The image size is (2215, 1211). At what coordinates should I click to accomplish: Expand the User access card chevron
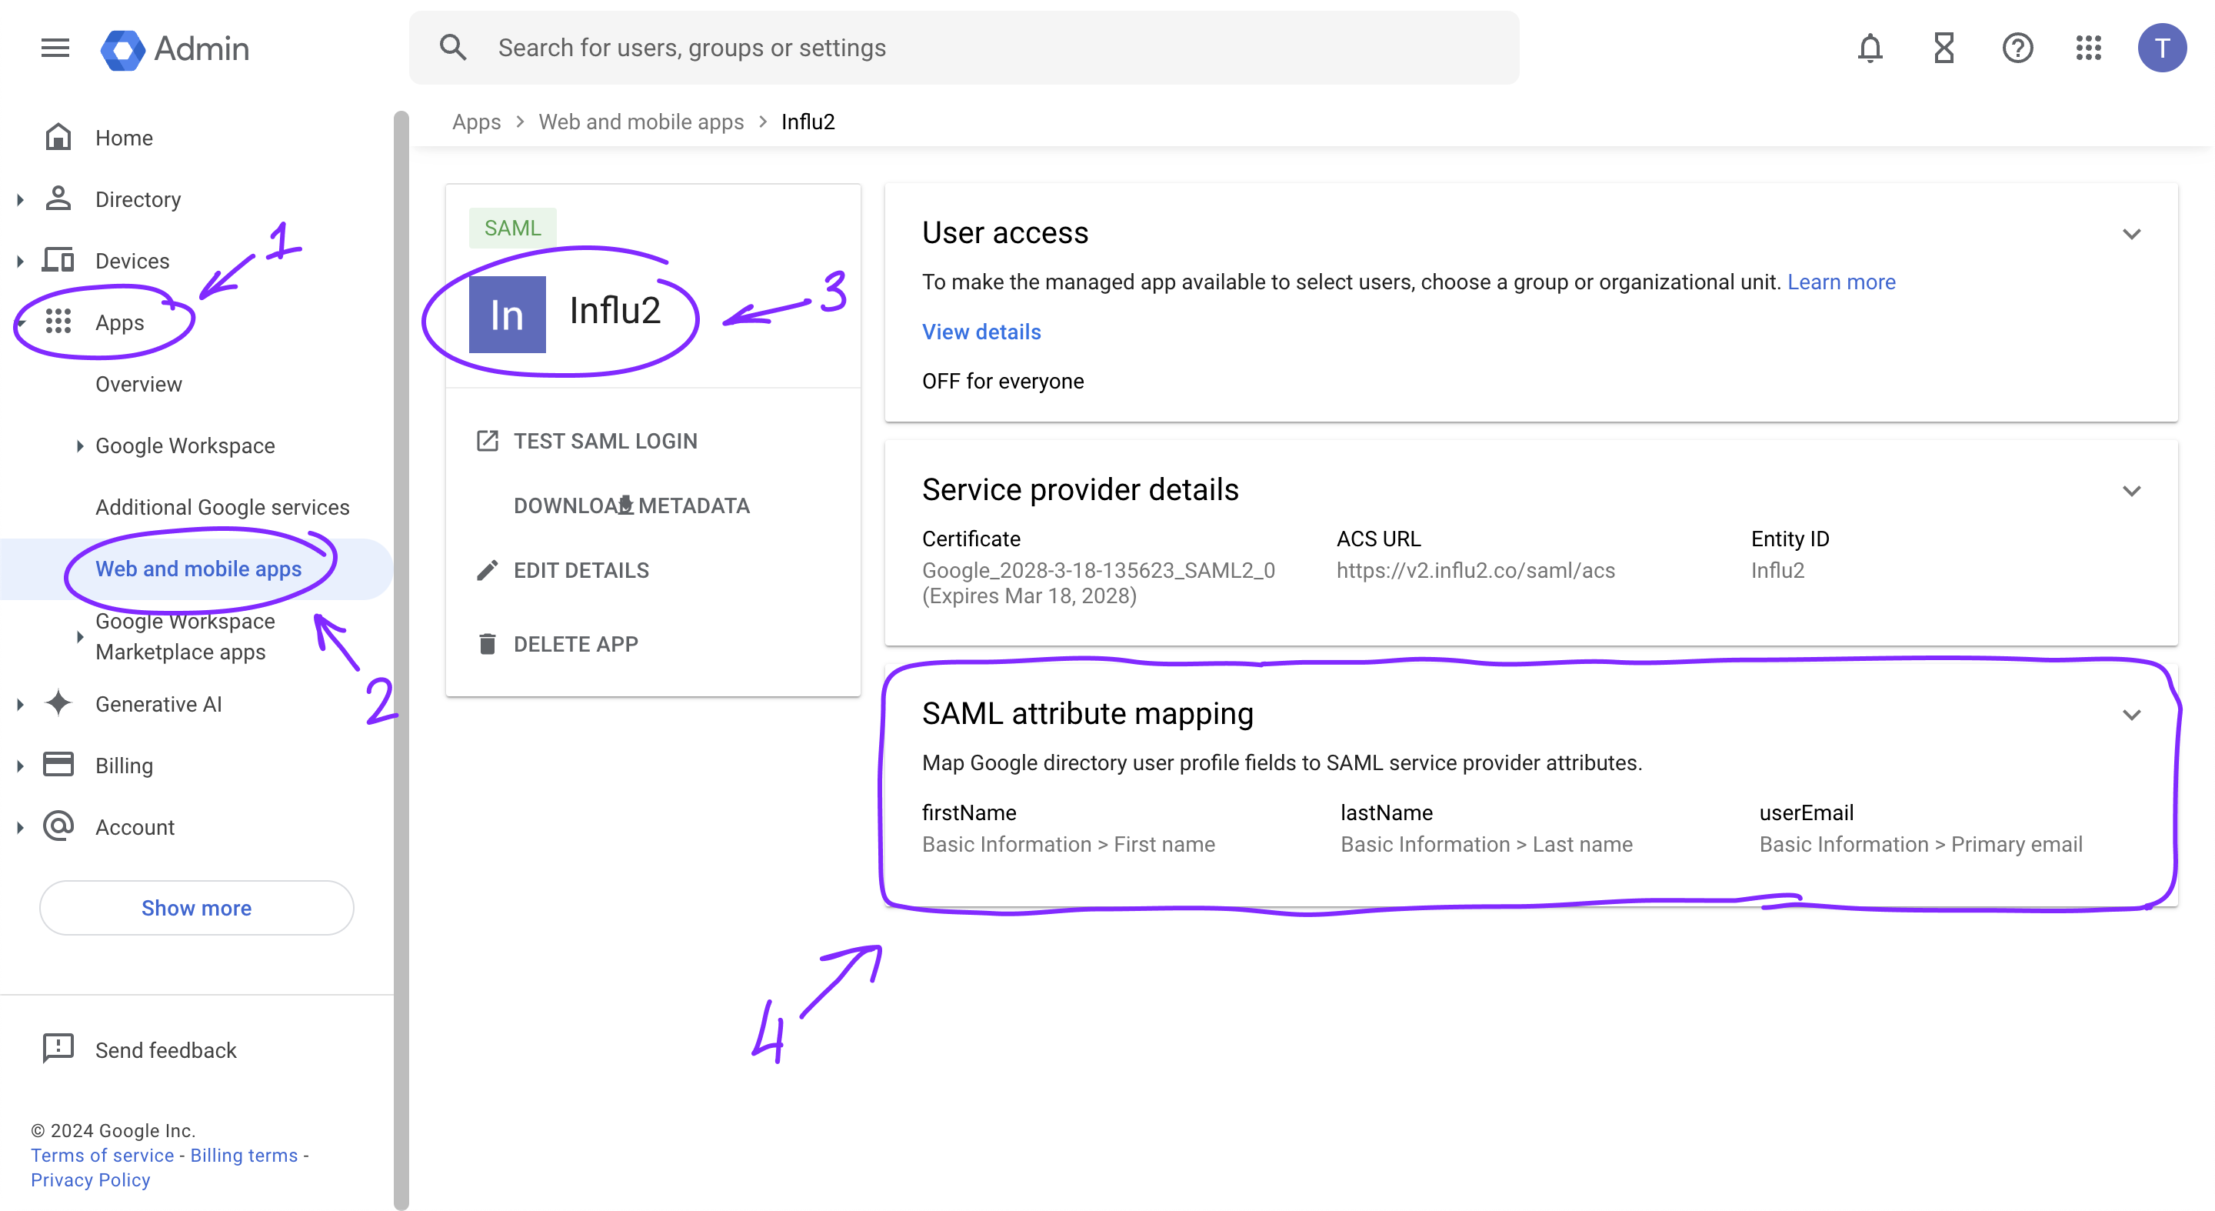2130,234
